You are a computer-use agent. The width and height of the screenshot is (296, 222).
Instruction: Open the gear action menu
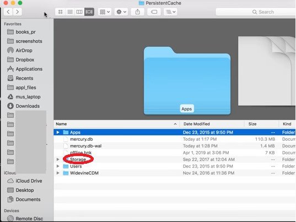(x=121, y=12)
